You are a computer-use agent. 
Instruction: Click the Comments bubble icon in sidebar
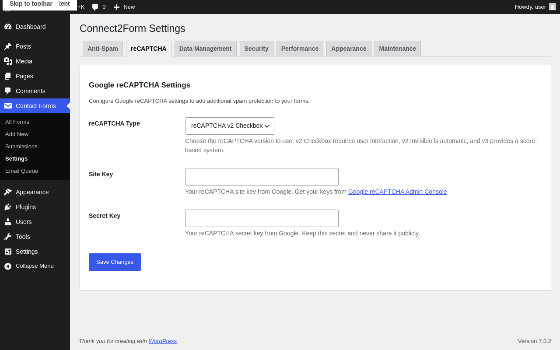(x=8, y=91)
